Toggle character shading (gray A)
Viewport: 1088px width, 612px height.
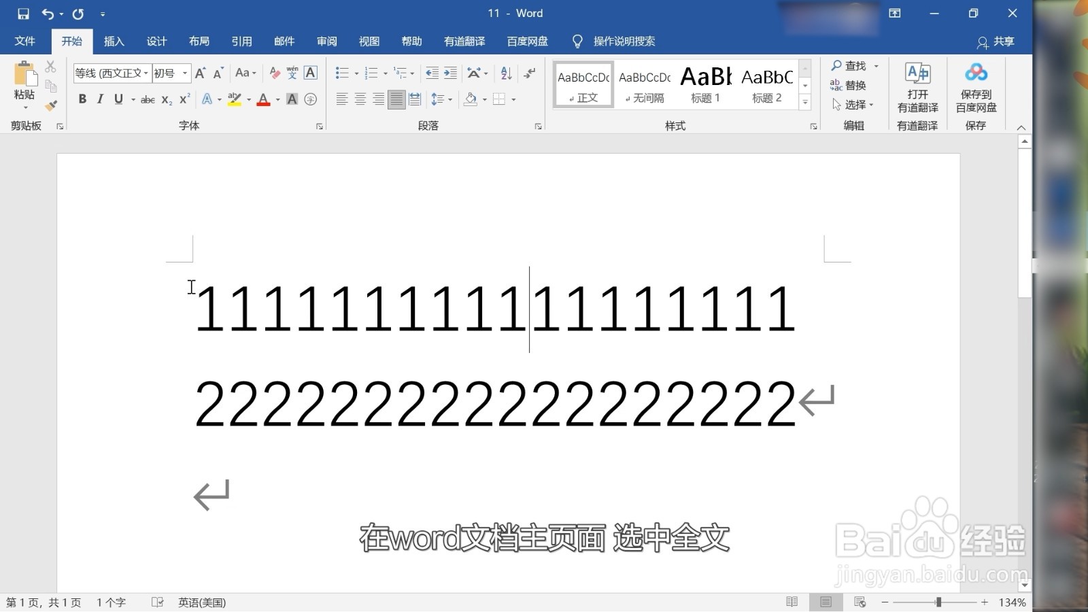coord(292,99)
